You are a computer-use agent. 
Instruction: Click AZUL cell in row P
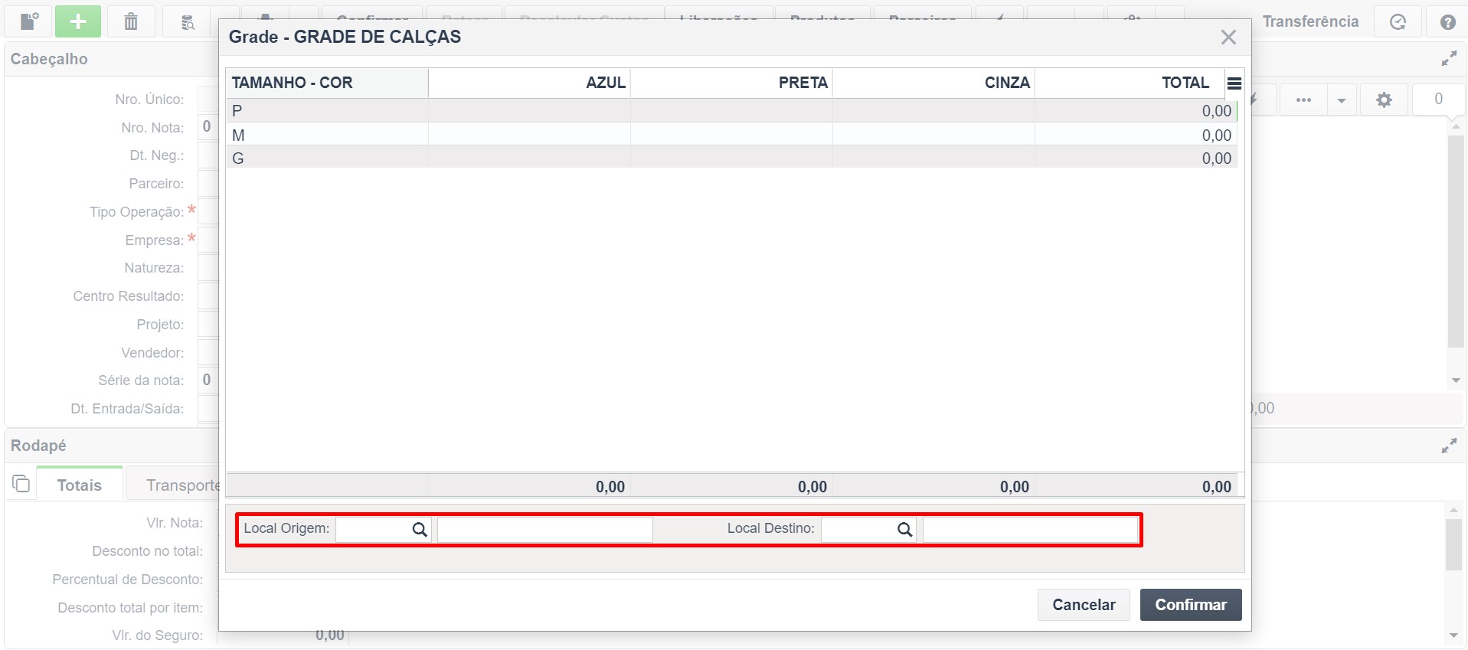529,111
